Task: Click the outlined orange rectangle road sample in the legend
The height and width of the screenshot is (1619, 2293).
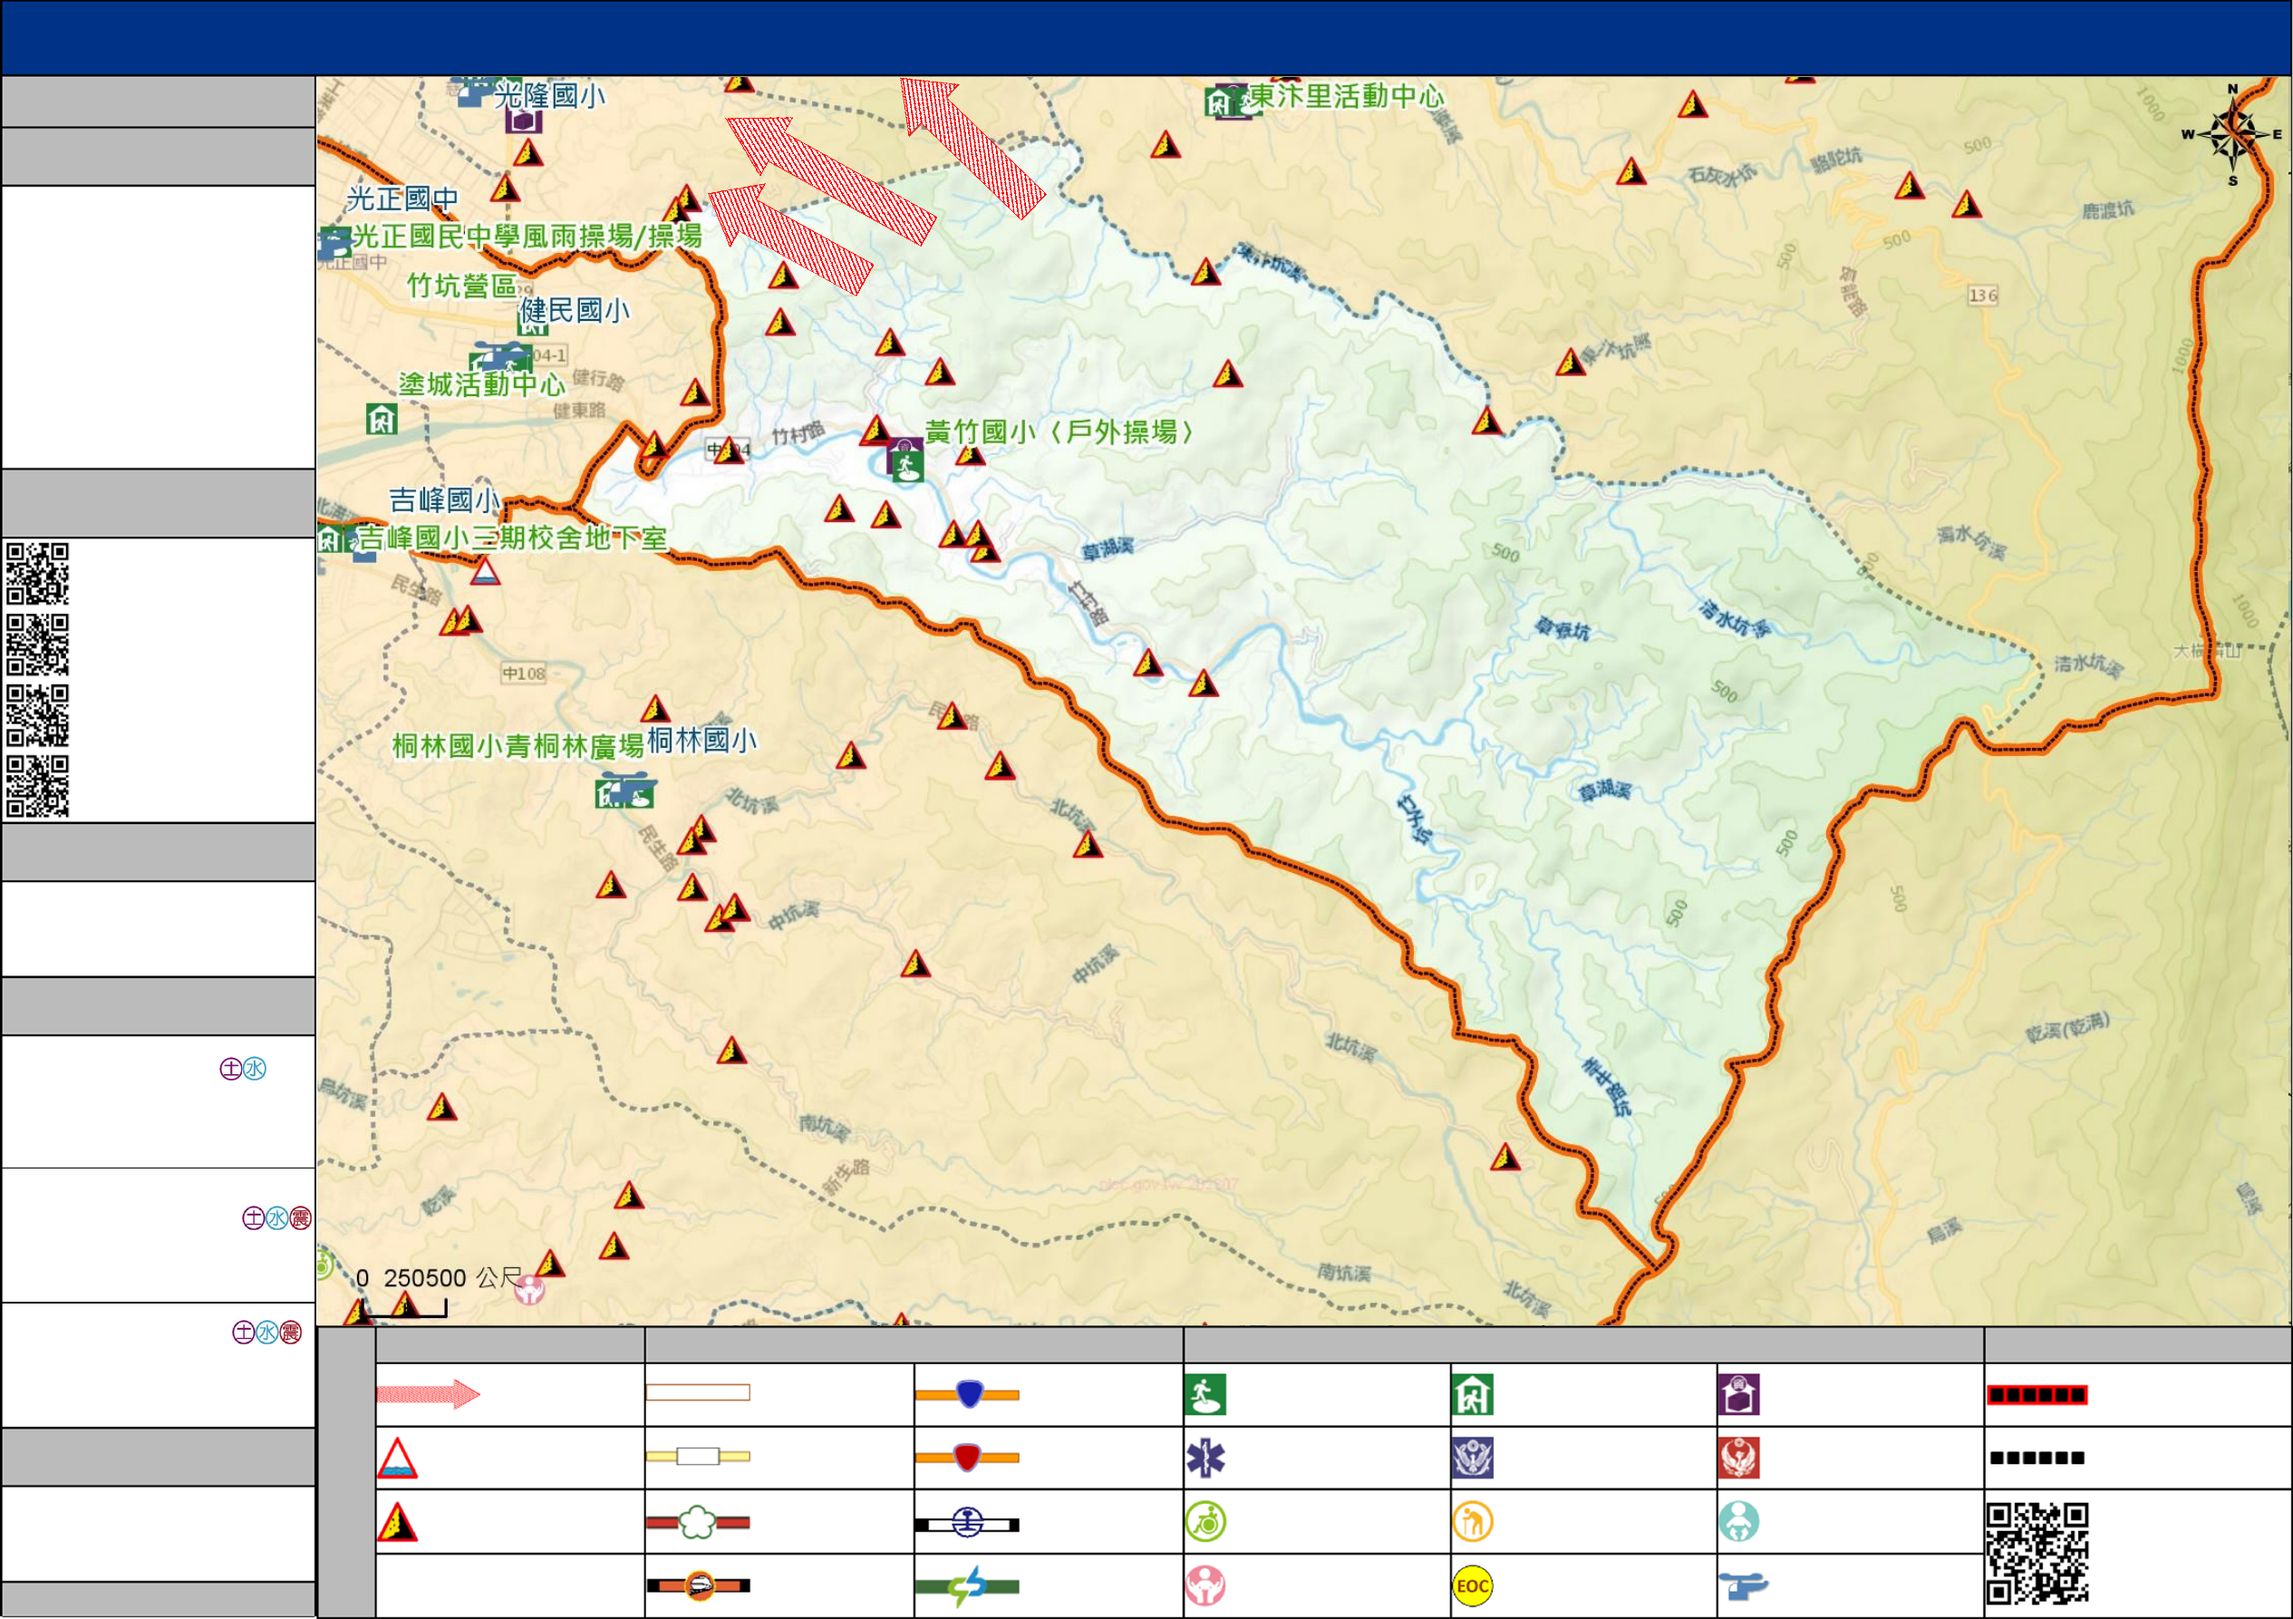Action: pyautogui.click(x=698, y=1392)
